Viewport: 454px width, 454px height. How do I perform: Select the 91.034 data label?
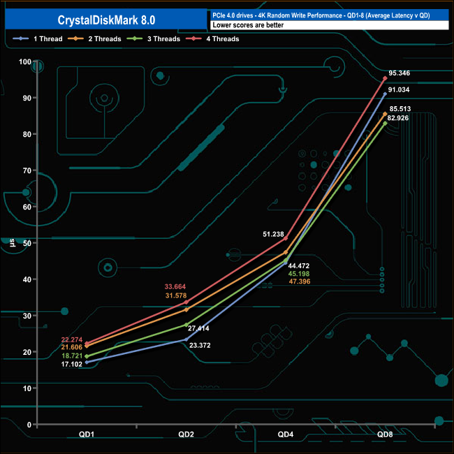click(x=399, y=90)
